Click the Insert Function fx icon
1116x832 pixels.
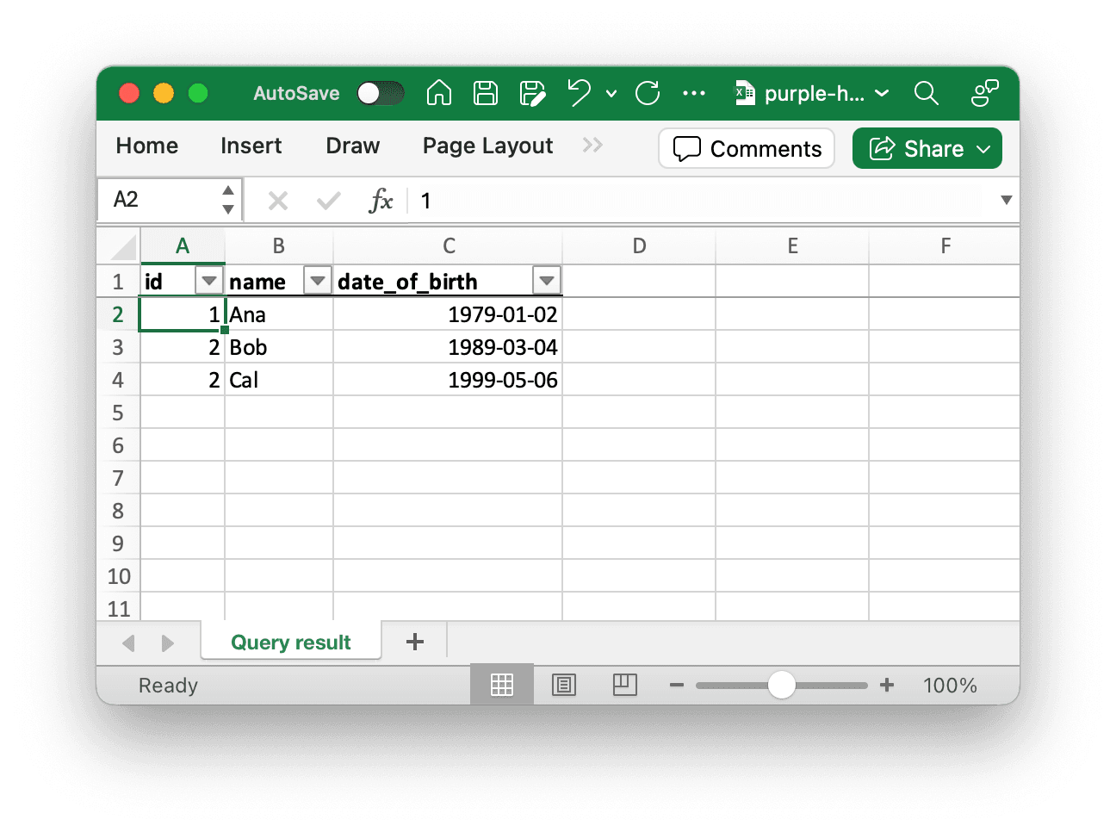(381, 200)
